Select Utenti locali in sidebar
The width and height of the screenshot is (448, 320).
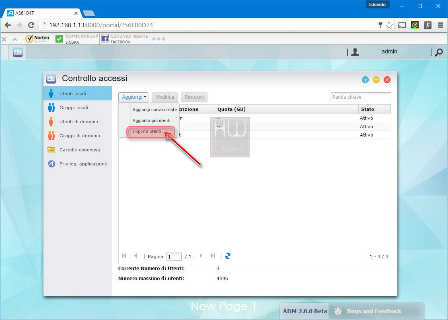[x=78, y=94]
